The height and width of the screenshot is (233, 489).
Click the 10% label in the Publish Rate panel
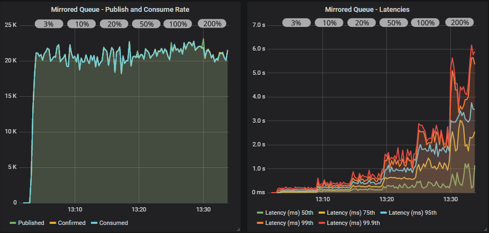pos(82,24)
